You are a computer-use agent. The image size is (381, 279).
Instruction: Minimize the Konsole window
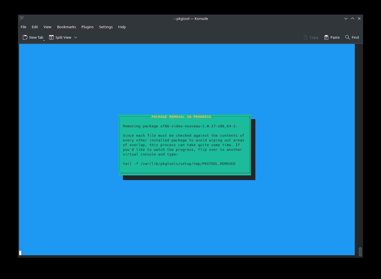[346, 19]
